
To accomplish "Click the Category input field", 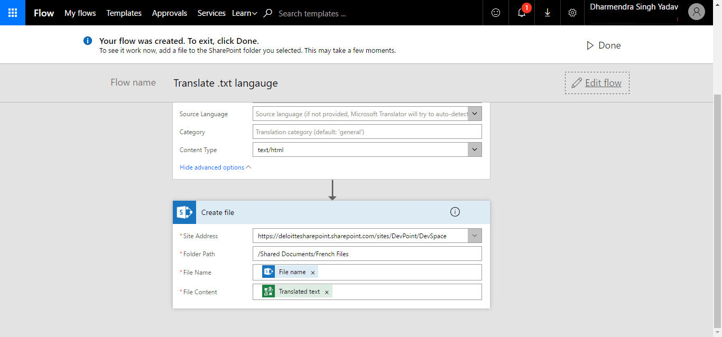I will (367, 132).
